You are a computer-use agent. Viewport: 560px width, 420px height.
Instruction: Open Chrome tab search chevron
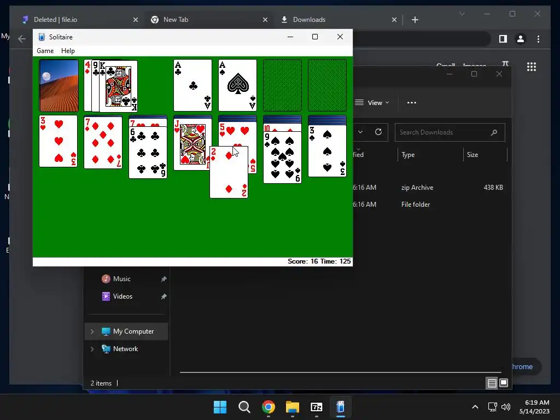point(462,14)
